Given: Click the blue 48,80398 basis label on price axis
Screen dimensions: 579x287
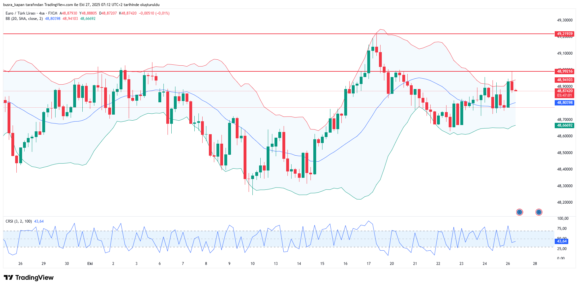Looking at the screenshot, I should [564, 103].
